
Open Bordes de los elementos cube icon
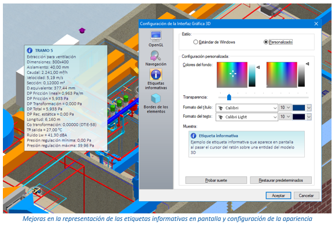[x=156, y=99]
